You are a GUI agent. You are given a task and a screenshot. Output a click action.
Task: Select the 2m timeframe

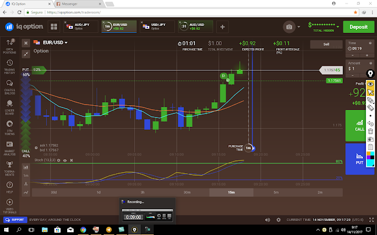[x=320, y=192]
